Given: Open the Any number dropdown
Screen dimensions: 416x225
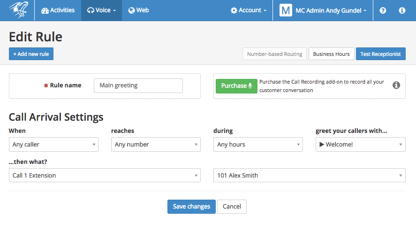Looking at the screenshot, I should click(x=156, y=145).
